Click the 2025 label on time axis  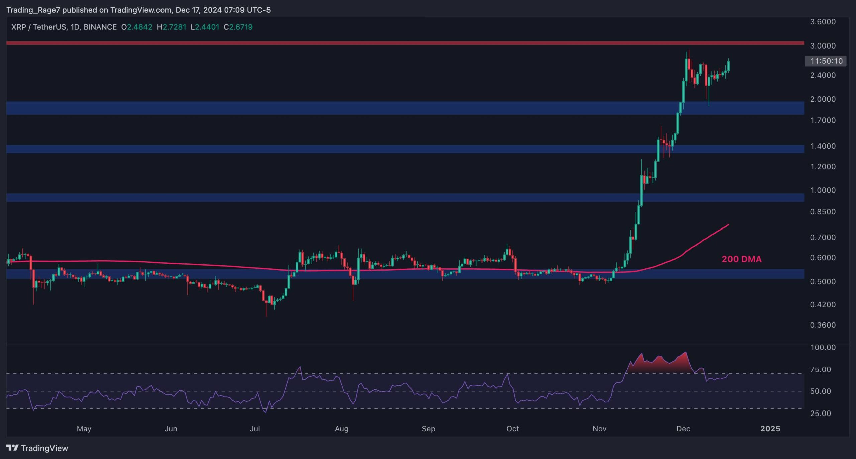coord(770,429)
